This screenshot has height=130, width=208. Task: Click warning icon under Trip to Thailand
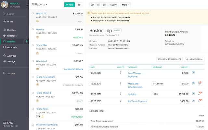click(38, 101)
